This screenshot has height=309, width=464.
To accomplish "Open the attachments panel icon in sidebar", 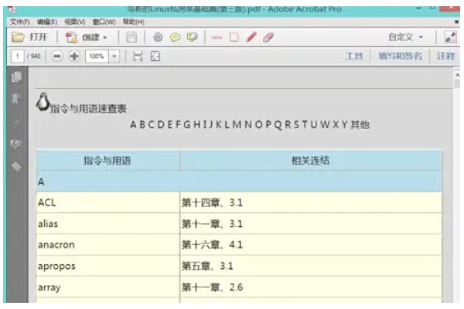I will click(16, 121).
